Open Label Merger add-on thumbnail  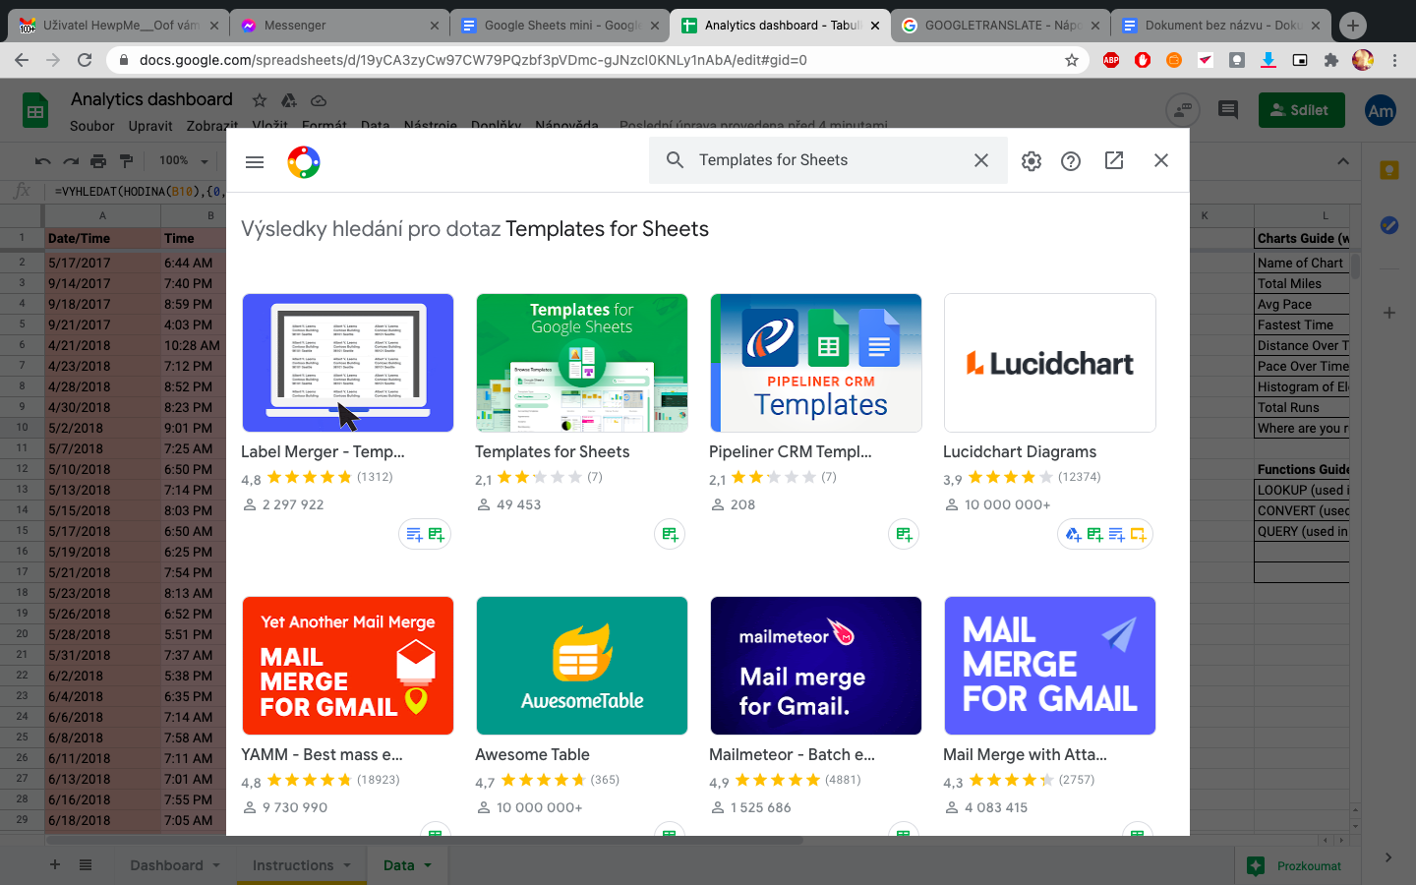(x=348, y=363)
